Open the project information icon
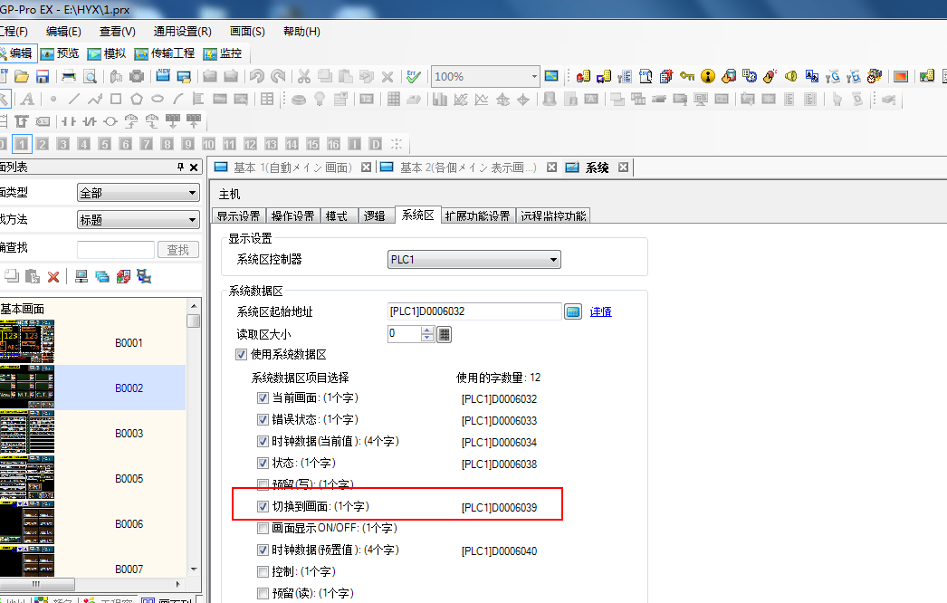Screen dimensions: 947x603 pos(708,77)
